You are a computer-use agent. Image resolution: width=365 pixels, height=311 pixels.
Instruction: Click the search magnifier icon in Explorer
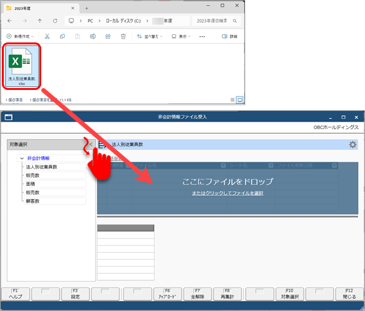pos(235,21)
